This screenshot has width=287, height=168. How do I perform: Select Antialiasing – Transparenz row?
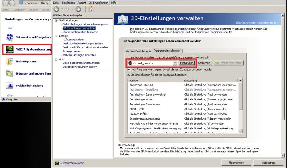tap(183, 104)
